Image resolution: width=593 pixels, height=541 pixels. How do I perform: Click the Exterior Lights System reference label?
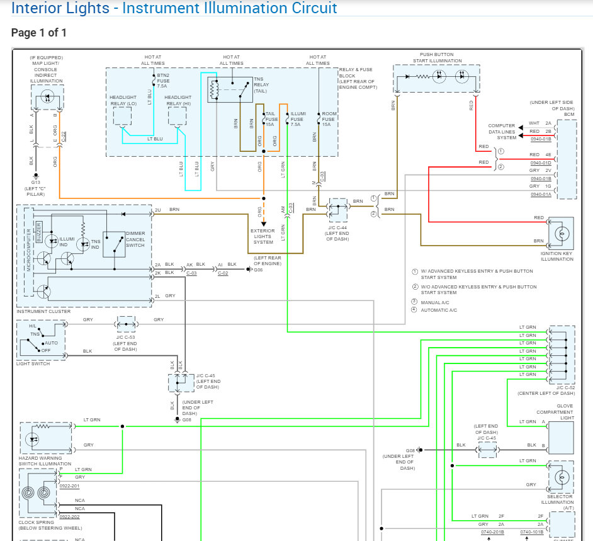pos(263,237)
